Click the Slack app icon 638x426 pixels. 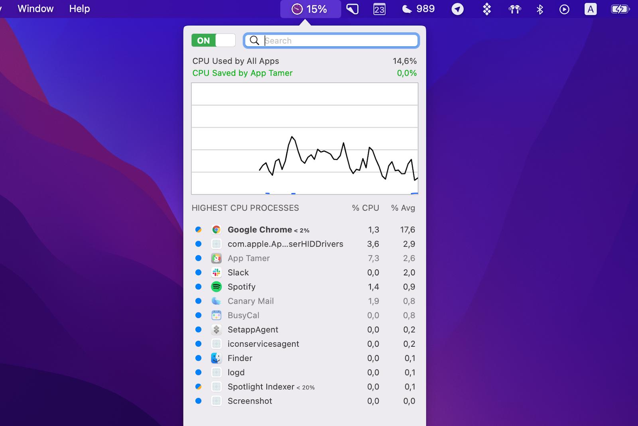pyautogui.click(x=216, y=273)
